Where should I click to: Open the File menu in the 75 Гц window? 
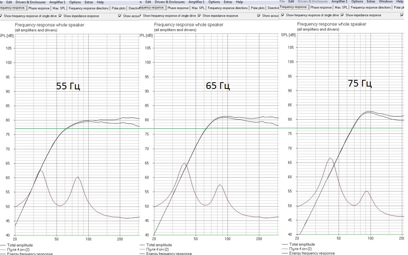click(x=282, y=2)
